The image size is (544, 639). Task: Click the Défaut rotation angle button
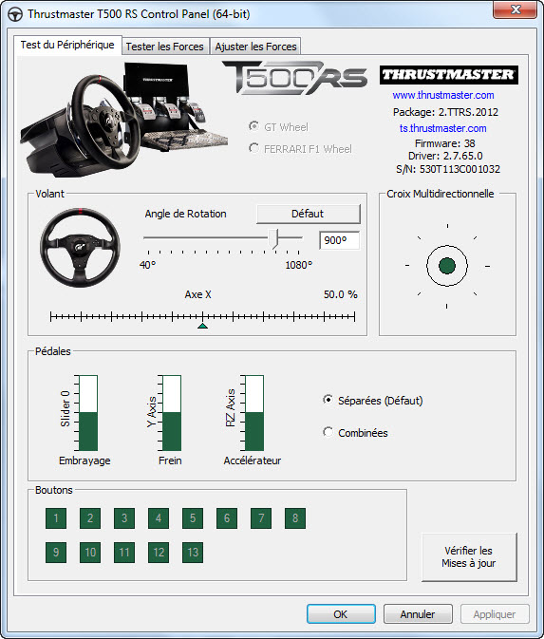point(308,214)
